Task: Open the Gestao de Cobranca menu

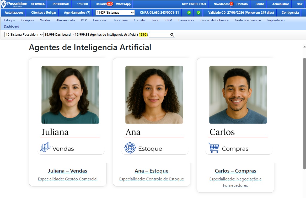Action: coord(214,20)
